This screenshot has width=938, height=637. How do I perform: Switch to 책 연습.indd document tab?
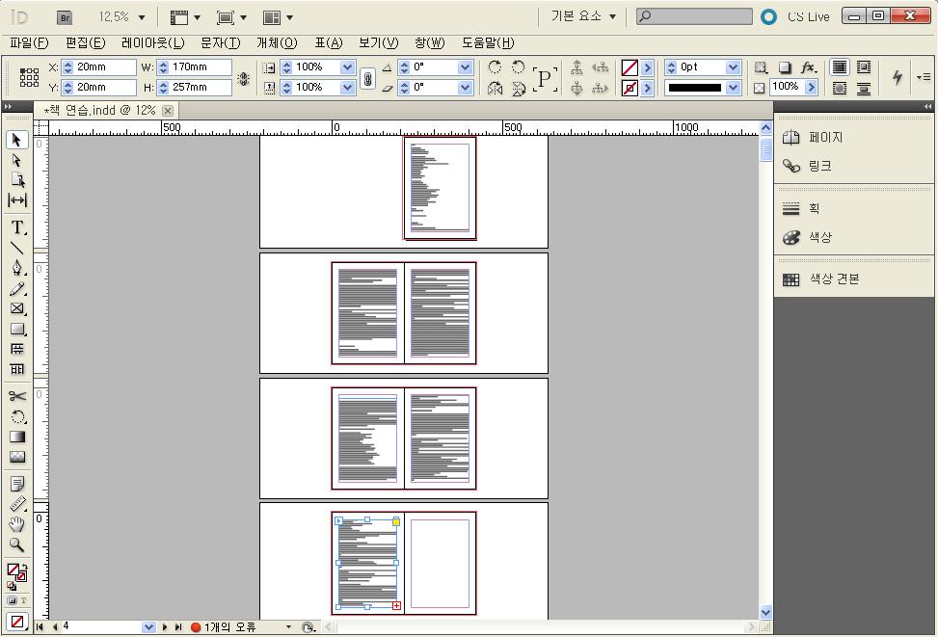[99, 111]
